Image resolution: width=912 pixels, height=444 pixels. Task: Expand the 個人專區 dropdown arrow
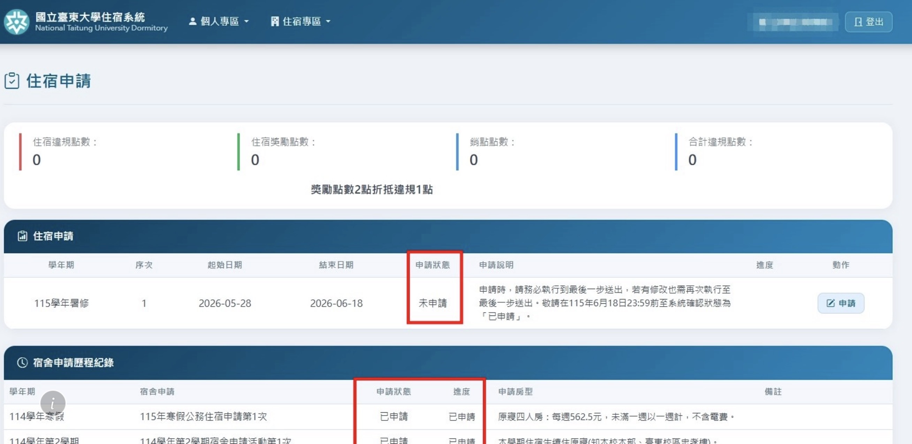246,22
